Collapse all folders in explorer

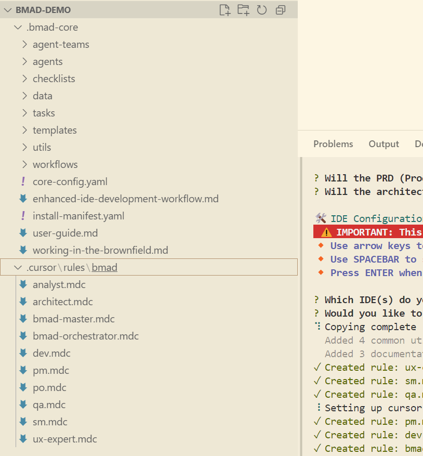coord(281,10)
